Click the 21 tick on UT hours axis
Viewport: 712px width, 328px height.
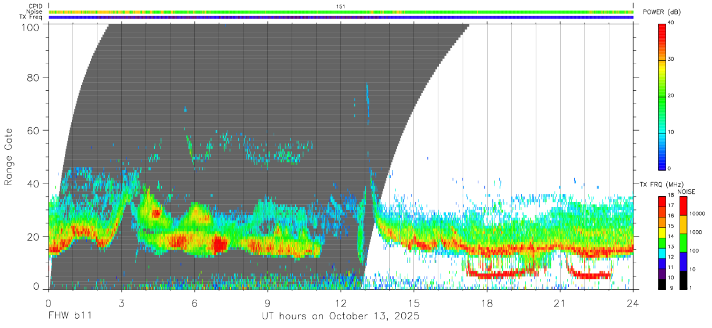(560, 303)
